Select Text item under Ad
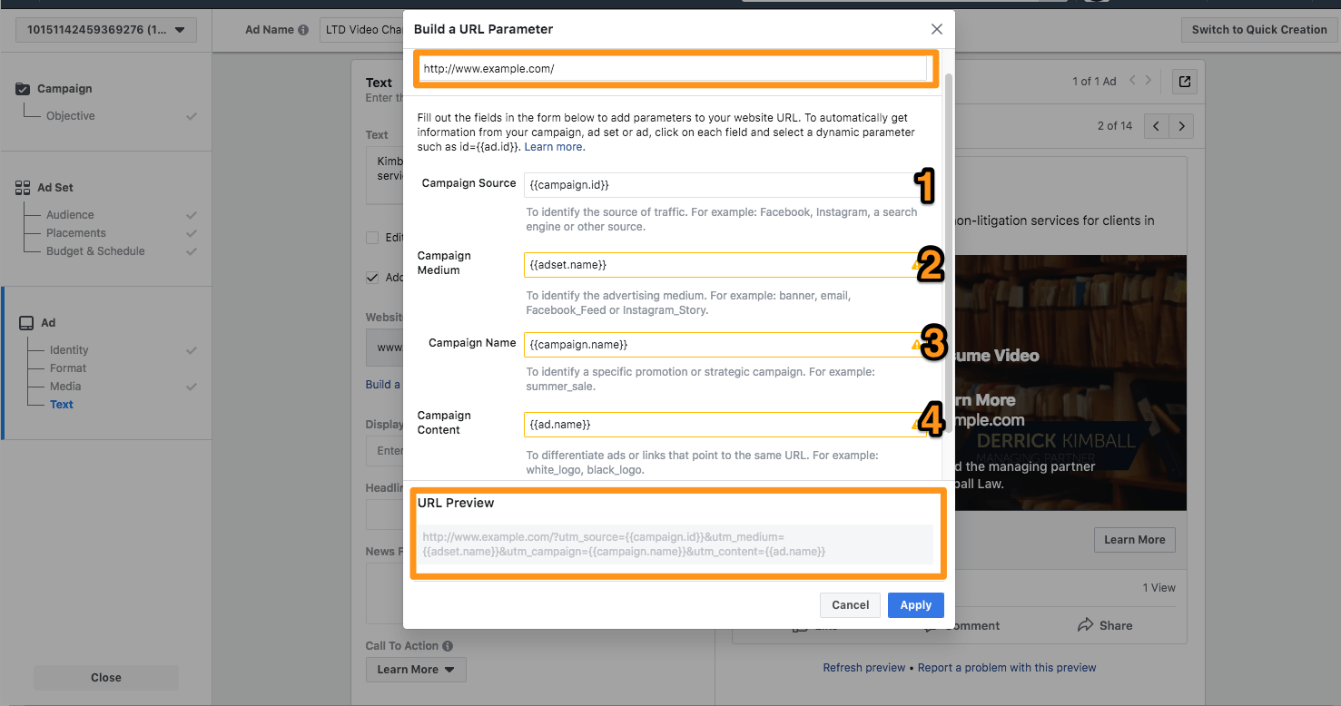1341x706 pixels. tap(62, 405)
